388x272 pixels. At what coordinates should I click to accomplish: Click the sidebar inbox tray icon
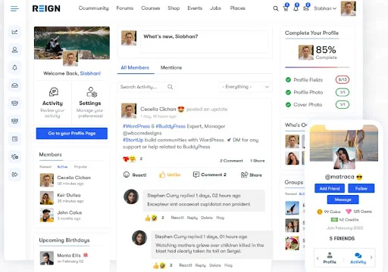pyautogui.click(x=14, y=85)
